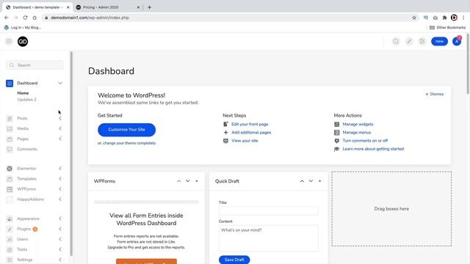Screen dimensions: 470x264
Task: Open the Manage menus link
Action: [x=357, y=132]
